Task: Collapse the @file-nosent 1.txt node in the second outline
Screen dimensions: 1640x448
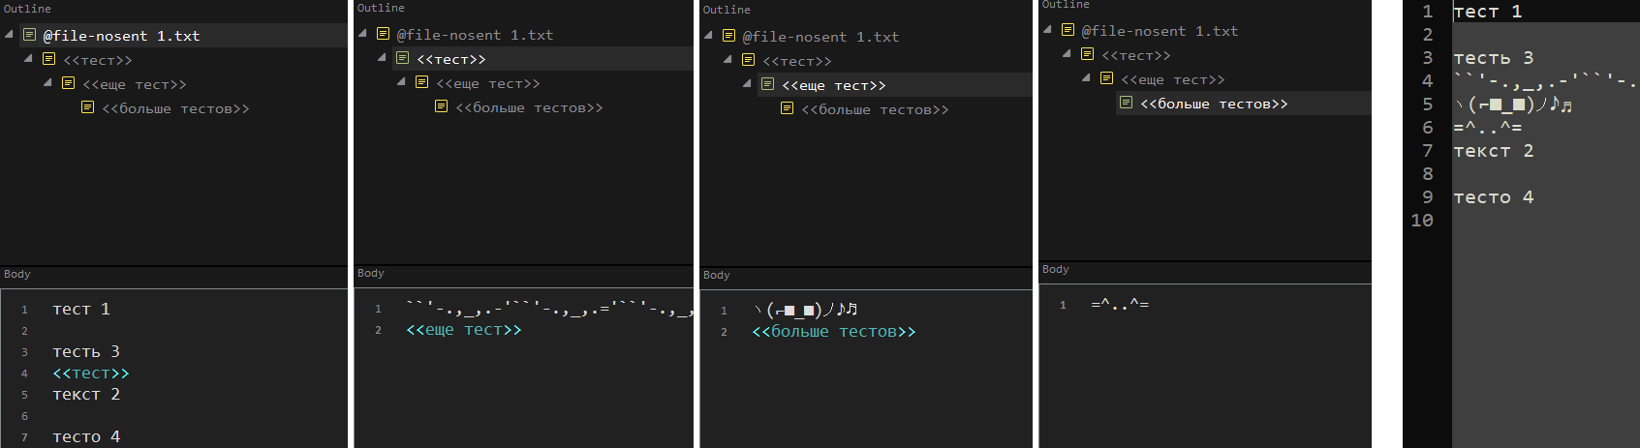Action: click(x=362, y=34)
